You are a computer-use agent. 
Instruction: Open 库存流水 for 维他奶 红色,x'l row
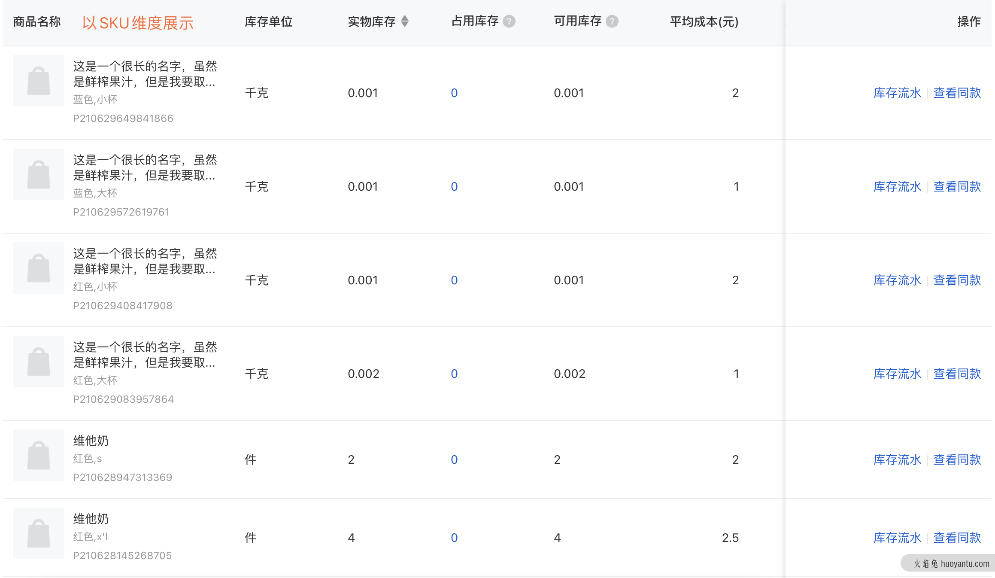tap(897, 538)
